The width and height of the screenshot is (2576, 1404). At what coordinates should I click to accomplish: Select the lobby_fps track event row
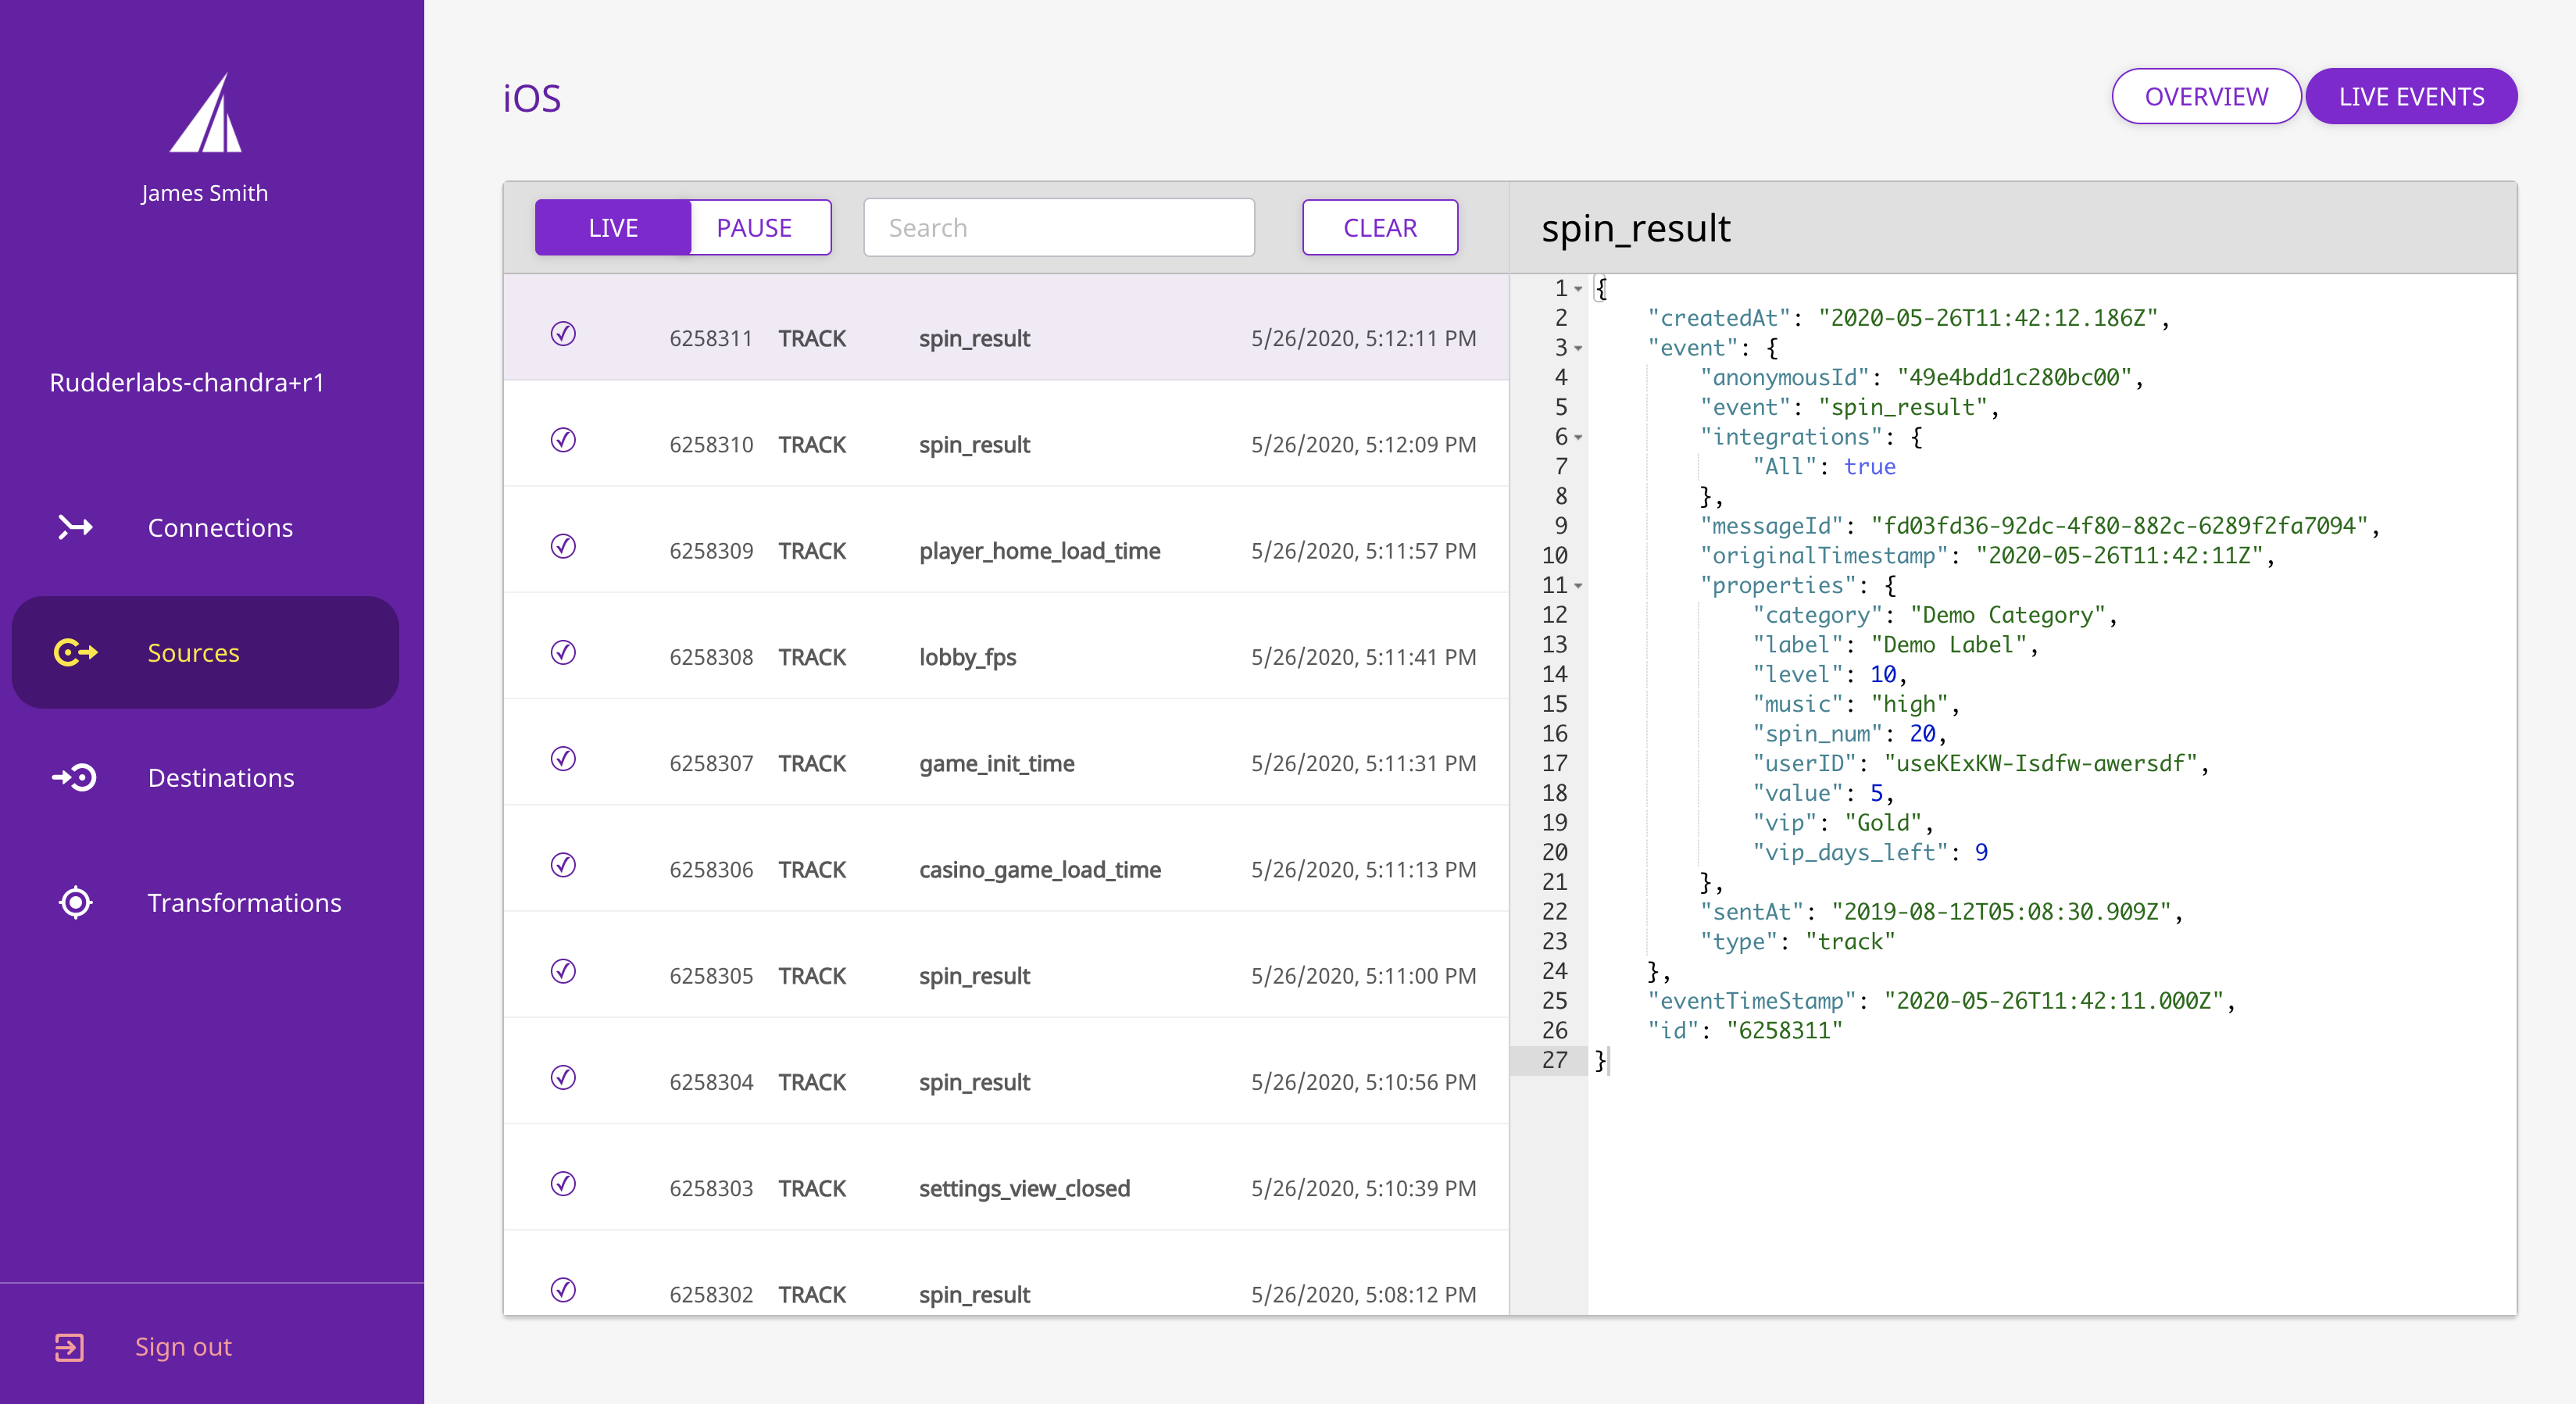click(1006, 657)
